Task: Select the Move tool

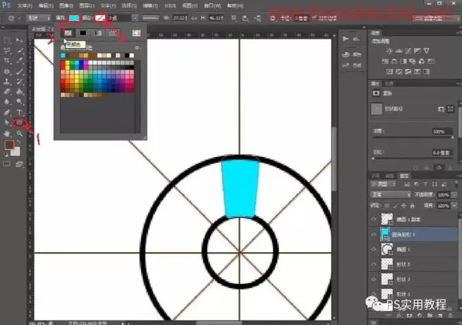Action: (20, 40)
